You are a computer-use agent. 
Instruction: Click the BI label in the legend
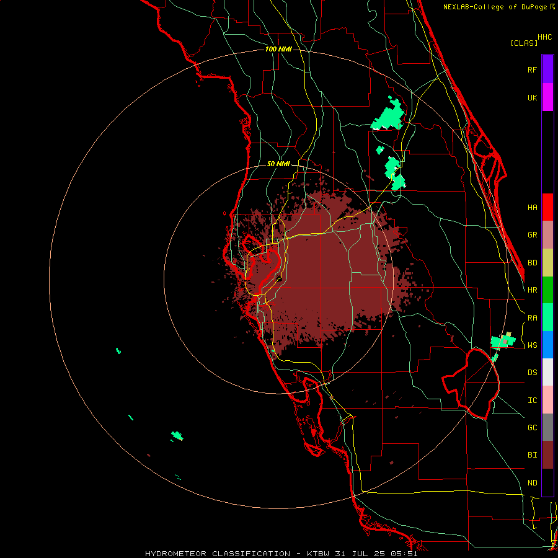coord(532,455)
